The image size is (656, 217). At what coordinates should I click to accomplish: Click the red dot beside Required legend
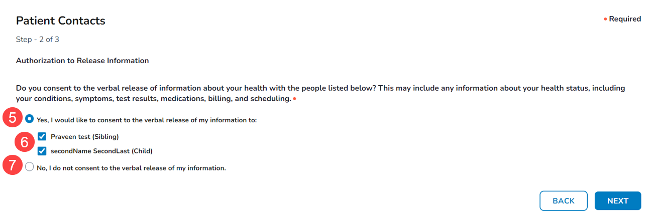pyautogui.click(x=605, y=19)
